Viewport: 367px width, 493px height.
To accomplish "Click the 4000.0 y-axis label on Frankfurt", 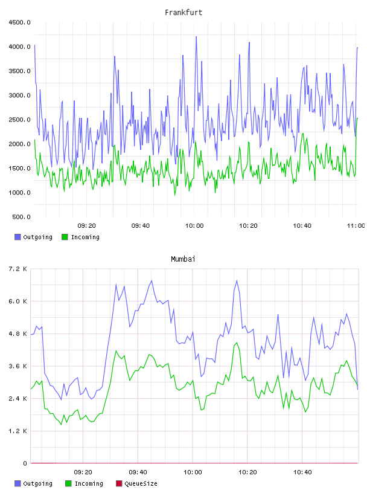I will coord(19,47).
